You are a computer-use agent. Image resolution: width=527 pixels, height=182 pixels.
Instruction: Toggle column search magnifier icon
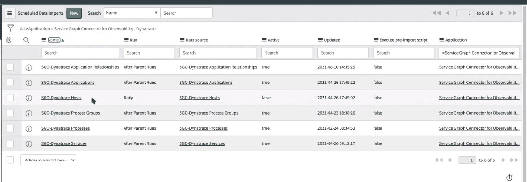point(26,40)
